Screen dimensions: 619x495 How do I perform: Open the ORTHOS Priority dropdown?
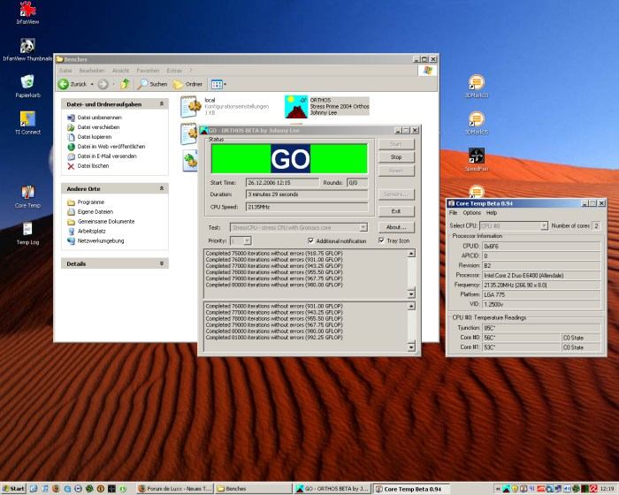[247, 240]
